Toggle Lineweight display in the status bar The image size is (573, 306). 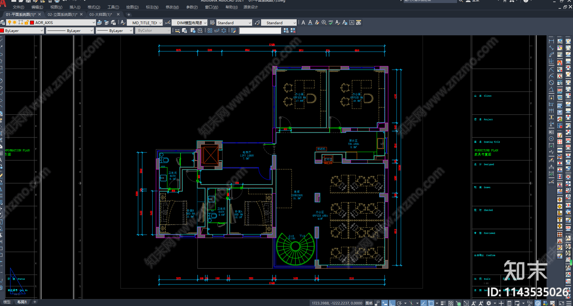pyautogui.click(x=443, y=303)
